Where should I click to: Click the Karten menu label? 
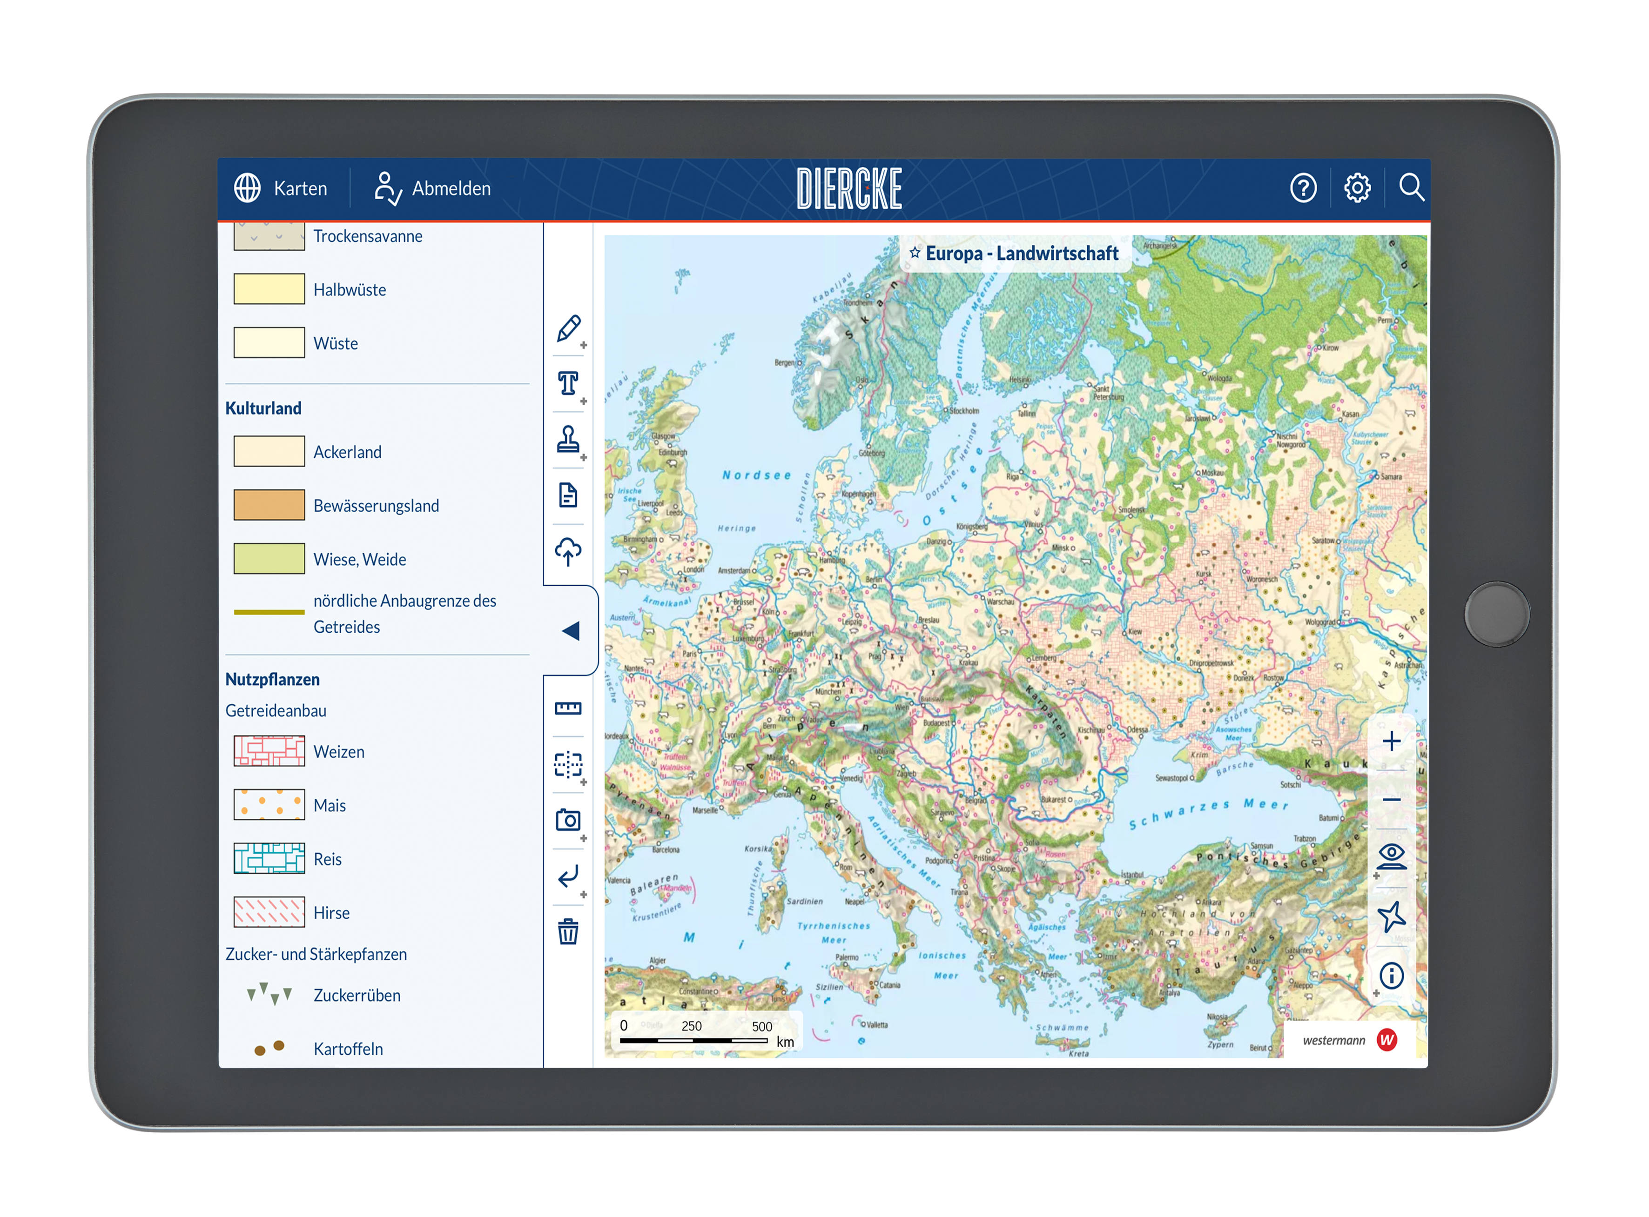[x=301, y=188]
